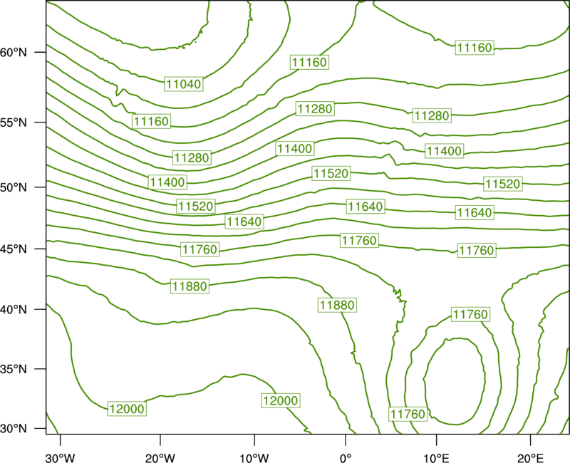Select the 12000 contour label nearest 30°W
This screenshot has width=570, height=463.
pos(127,409)
